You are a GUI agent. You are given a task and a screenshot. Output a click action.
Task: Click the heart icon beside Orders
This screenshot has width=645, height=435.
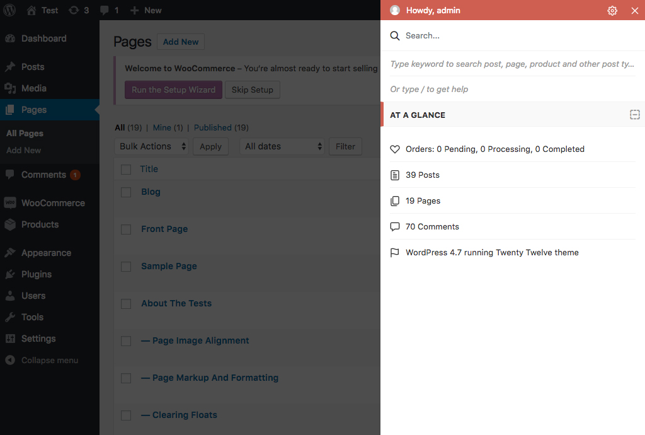point(395,149)
